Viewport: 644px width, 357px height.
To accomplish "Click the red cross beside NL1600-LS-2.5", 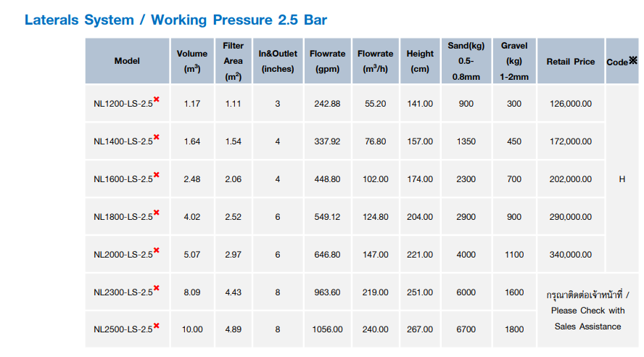I will (157, 175).
